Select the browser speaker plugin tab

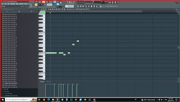(31, 11)
